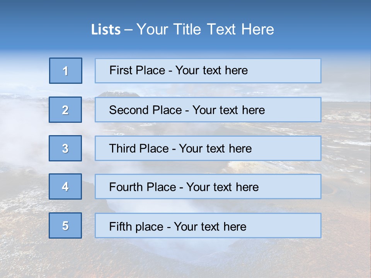Click the number 5 box

(x=65, y=225)
